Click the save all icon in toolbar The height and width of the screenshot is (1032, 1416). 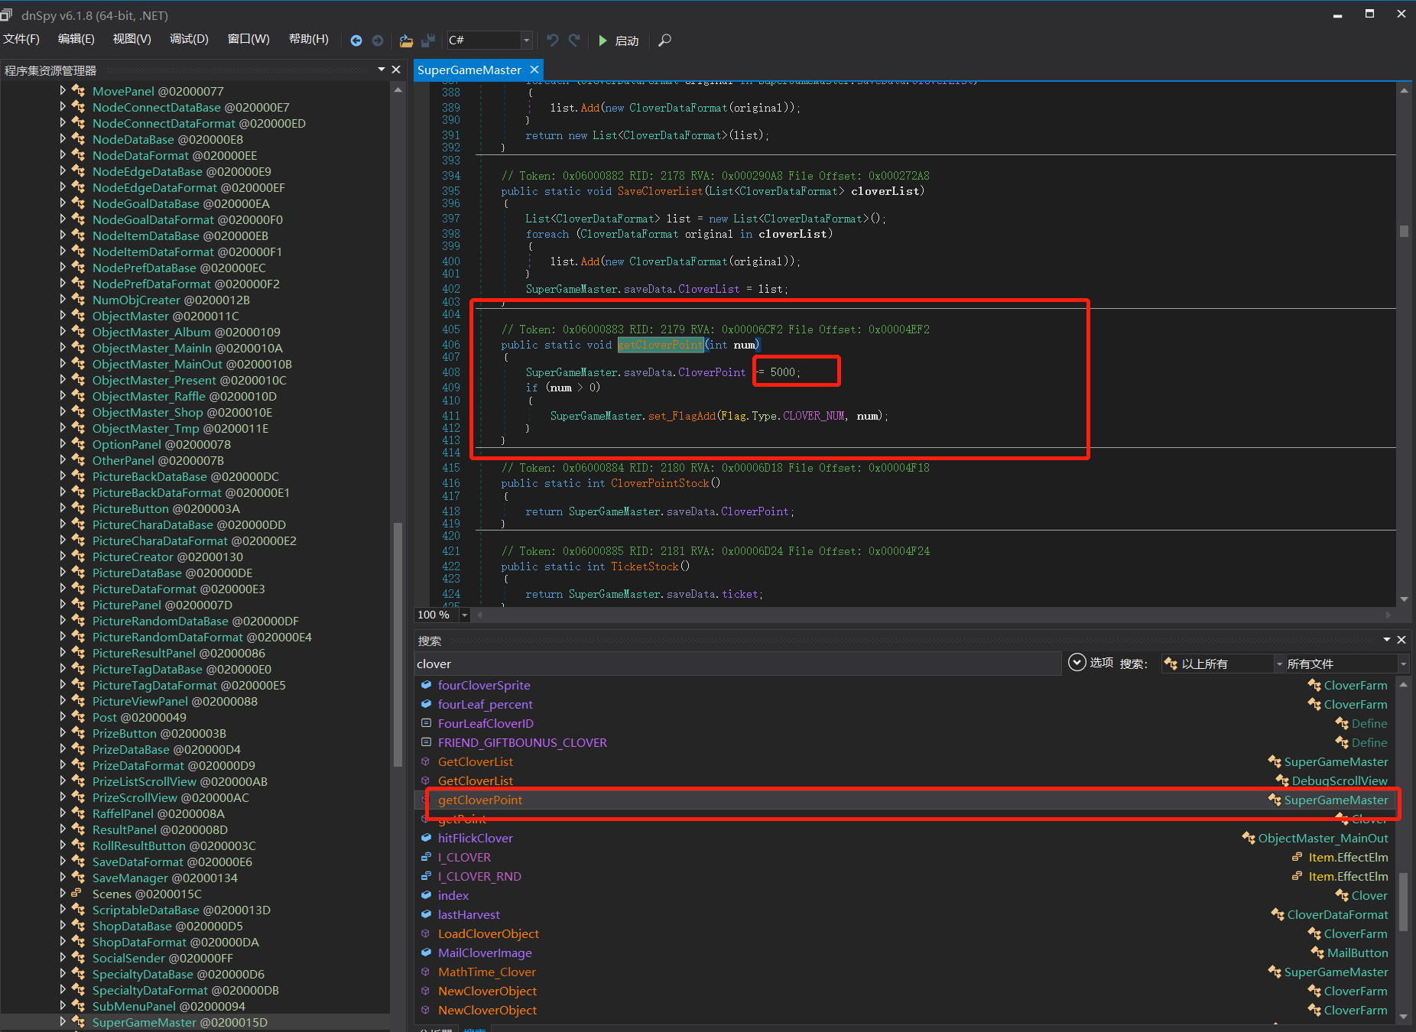pyautogui.click(x=428, y=41)
